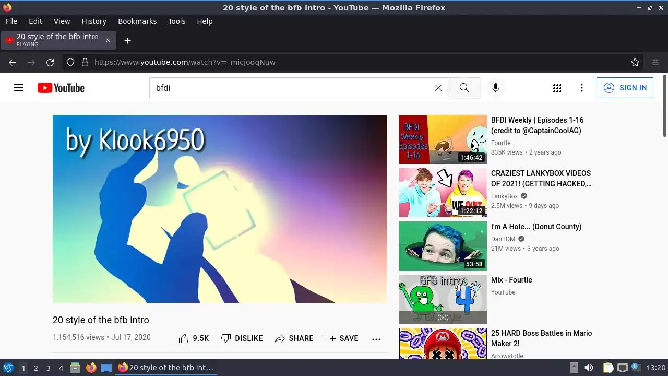Share the video
668x376 pixels.
pyautogui.click(x=294, y=338)
